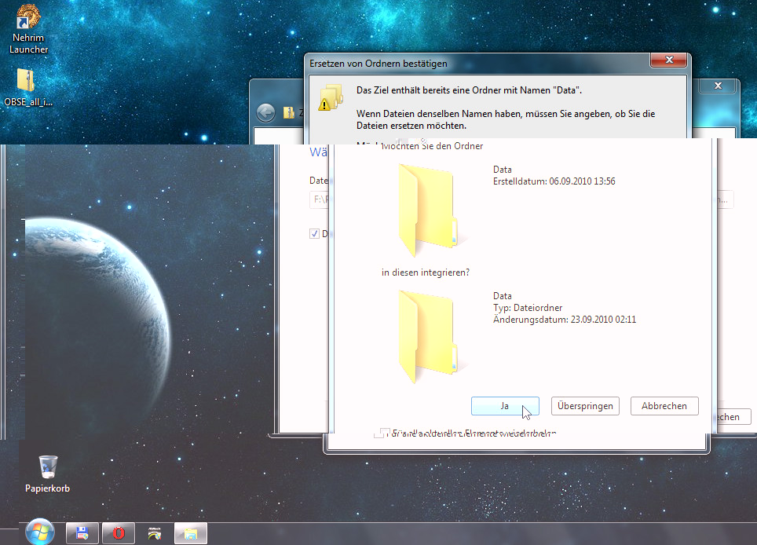Image resolution: width=757 pixels, height=545 pixels.
Task: Open the ASRock utility in the taskbar
Action: pos(155,533)
